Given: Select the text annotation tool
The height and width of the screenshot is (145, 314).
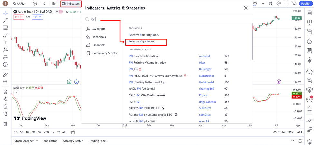Looking at the screenshot, I should (5, 42).
